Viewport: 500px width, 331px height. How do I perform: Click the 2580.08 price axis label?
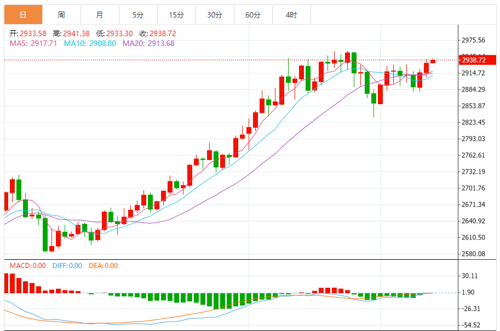coord(474,254)
